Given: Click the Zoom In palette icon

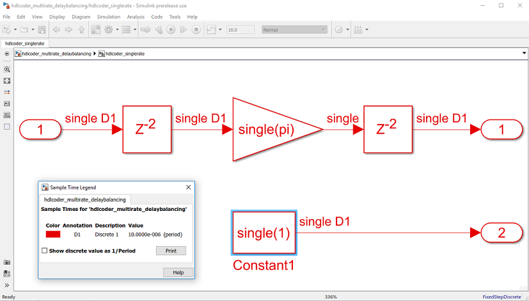Looking at the screenshot, I should tap(7, 70).
